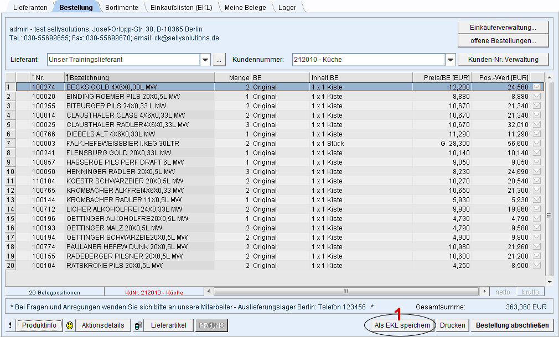Click the horizontal scrollbar thumb below table
Viewport: 559px width, 337px height.
(x=345, y=292)
